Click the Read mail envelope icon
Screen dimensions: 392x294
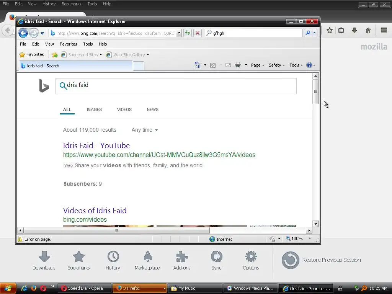click(228, 65)
